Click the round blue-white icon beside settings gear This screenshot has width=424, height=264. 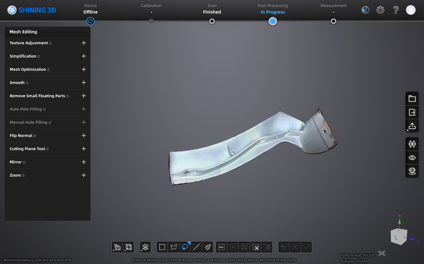[x=365, y=10]
